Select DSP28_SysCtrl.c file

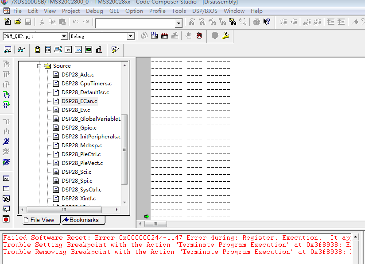(x=82, y=189)
